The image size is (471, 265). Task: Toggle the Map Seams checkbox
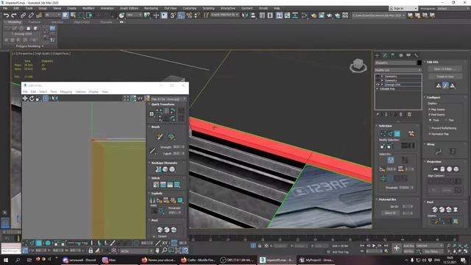[x=430, y=110]
